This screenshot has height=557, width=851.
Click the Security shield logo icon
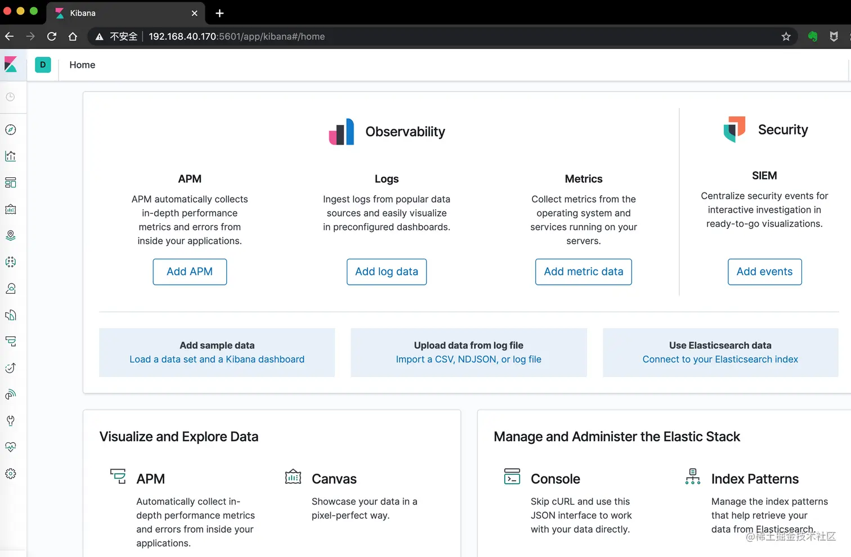pyautogui.click(x=734, y=129)
